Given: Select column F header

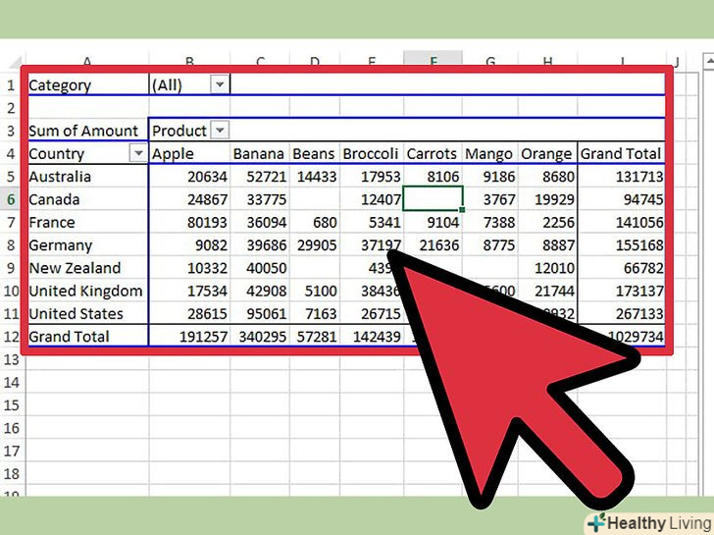Looking at the screenshot, I should (x=432, y=61).
